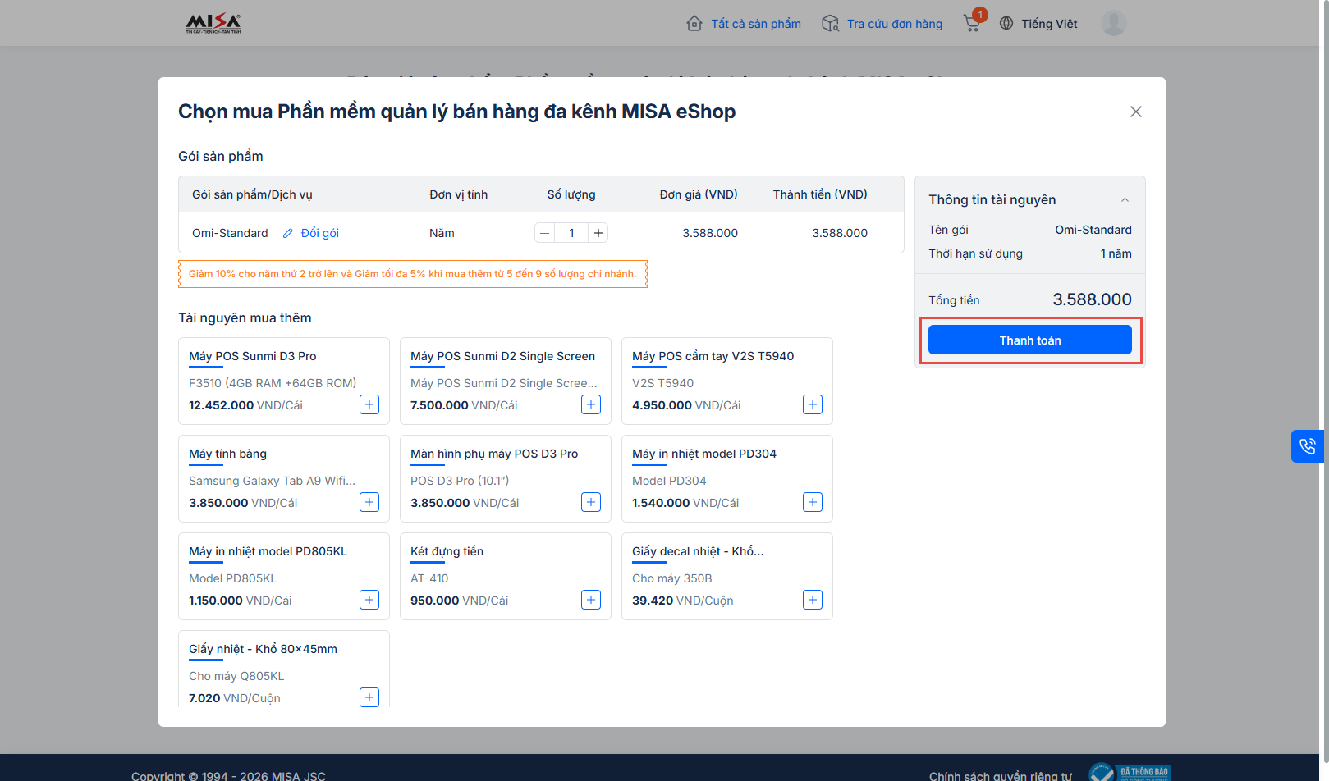Click the Đổi gói link

tap(320, 233)
